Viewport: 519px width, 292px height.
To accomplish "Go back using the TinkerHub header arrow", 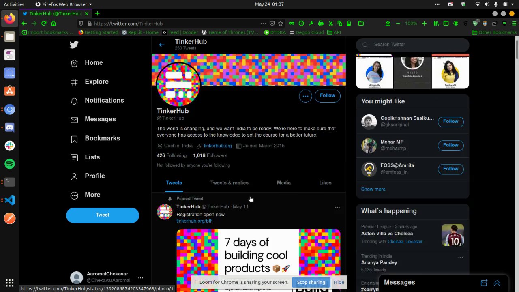I will pyautogui.click(x=162, y=45).
